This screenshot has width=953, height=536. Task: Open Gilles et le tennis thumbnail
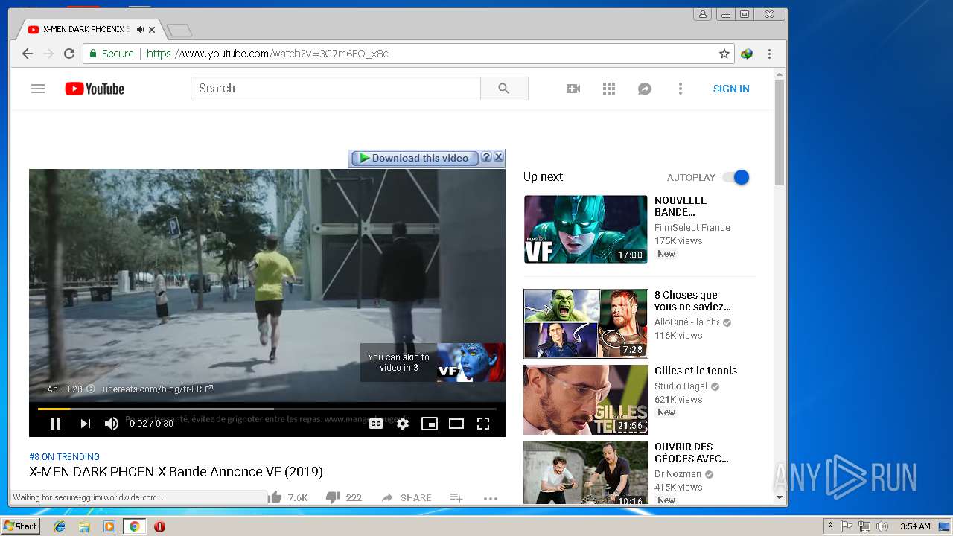(x=586, y=400)
